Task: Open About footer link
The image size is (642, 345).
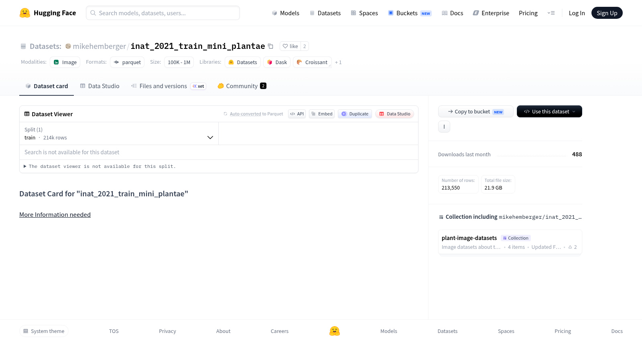Action: click(223, 331)
